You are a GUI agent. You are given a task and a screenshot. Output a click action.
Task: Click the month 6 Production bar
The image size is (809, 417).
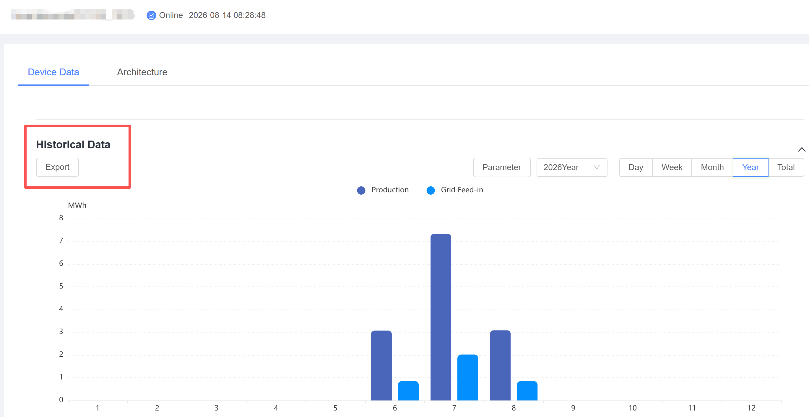coord(381,366)
